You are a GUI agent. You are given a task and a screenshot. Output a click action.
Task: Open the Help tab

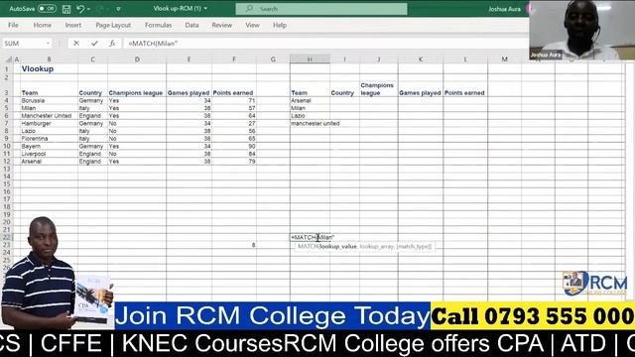(x=280, y=25)
